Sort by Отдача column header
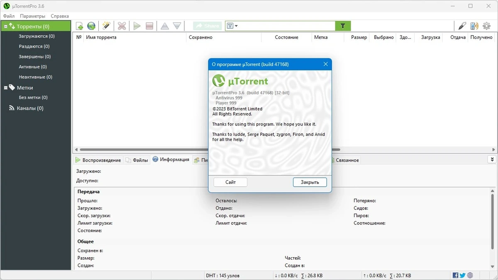This screenshot has width=498, height=280. 456,37
